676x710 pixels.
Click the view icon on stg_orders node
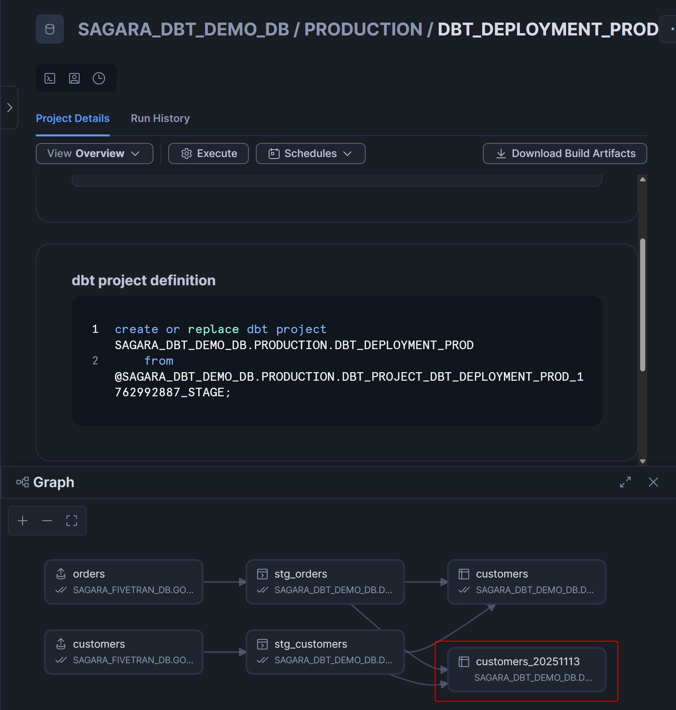point(262,574)
